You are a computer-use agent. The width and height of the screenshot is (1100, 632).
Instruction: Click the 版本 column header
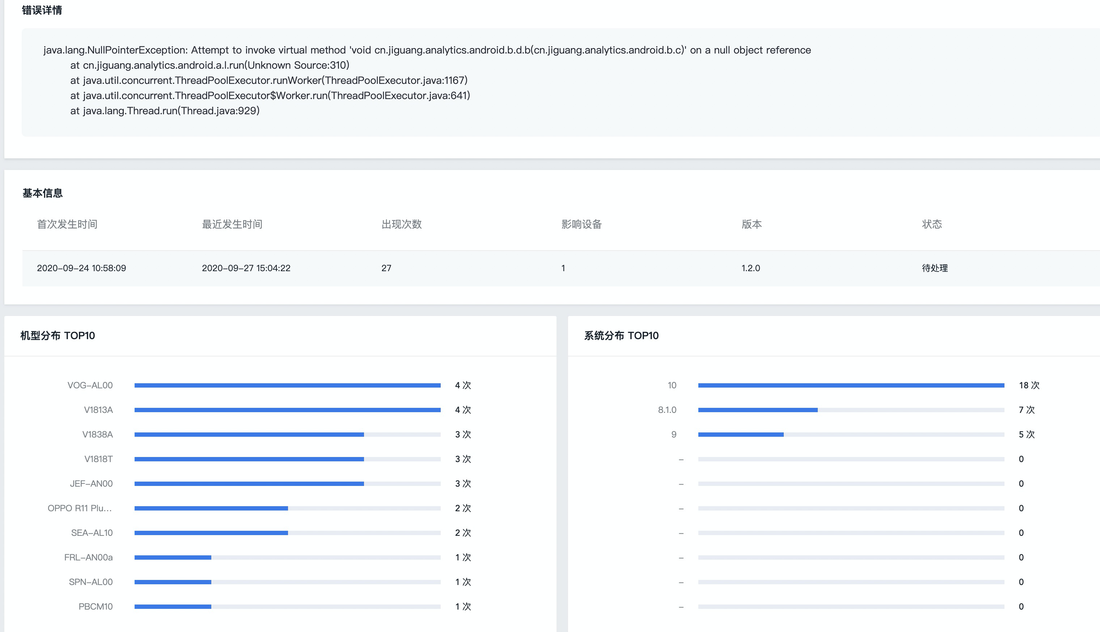pyautogui.click(x=751, y=225)
